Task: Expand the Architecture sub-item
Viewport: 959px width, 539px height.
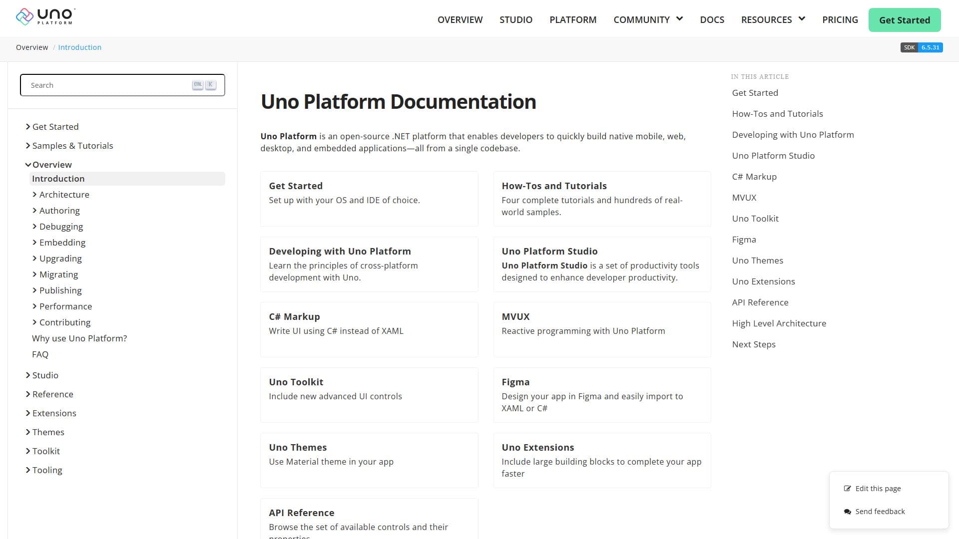Action: pyautogui.click(x=34, y=195)
